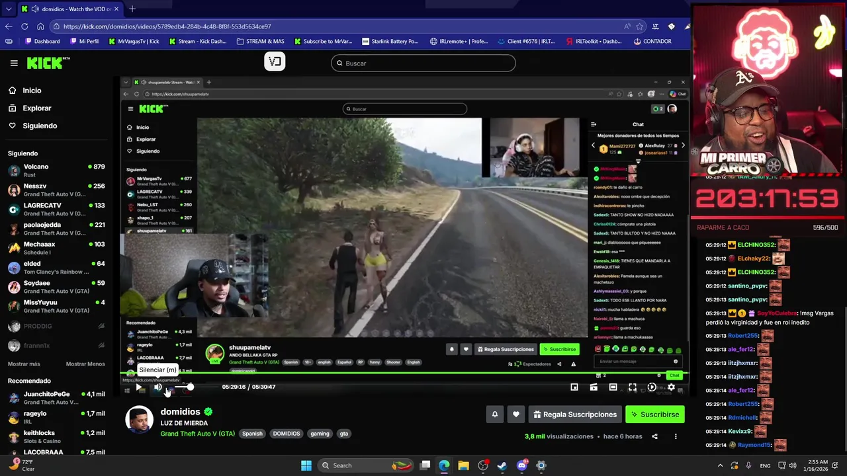This screenshot has width=847, height=476.
Task: Open the Mi Perfil bookmark
Action: point(83,41)
